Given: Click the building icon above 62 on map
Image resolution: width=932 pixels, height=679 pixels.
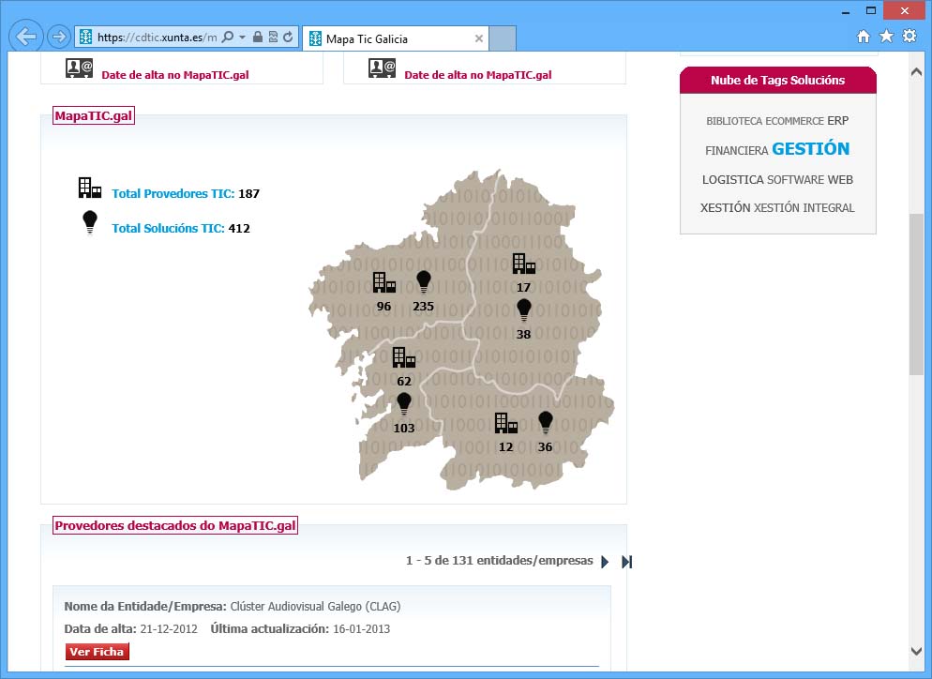Looking at the screenshot, I should [x=403, y=357].
